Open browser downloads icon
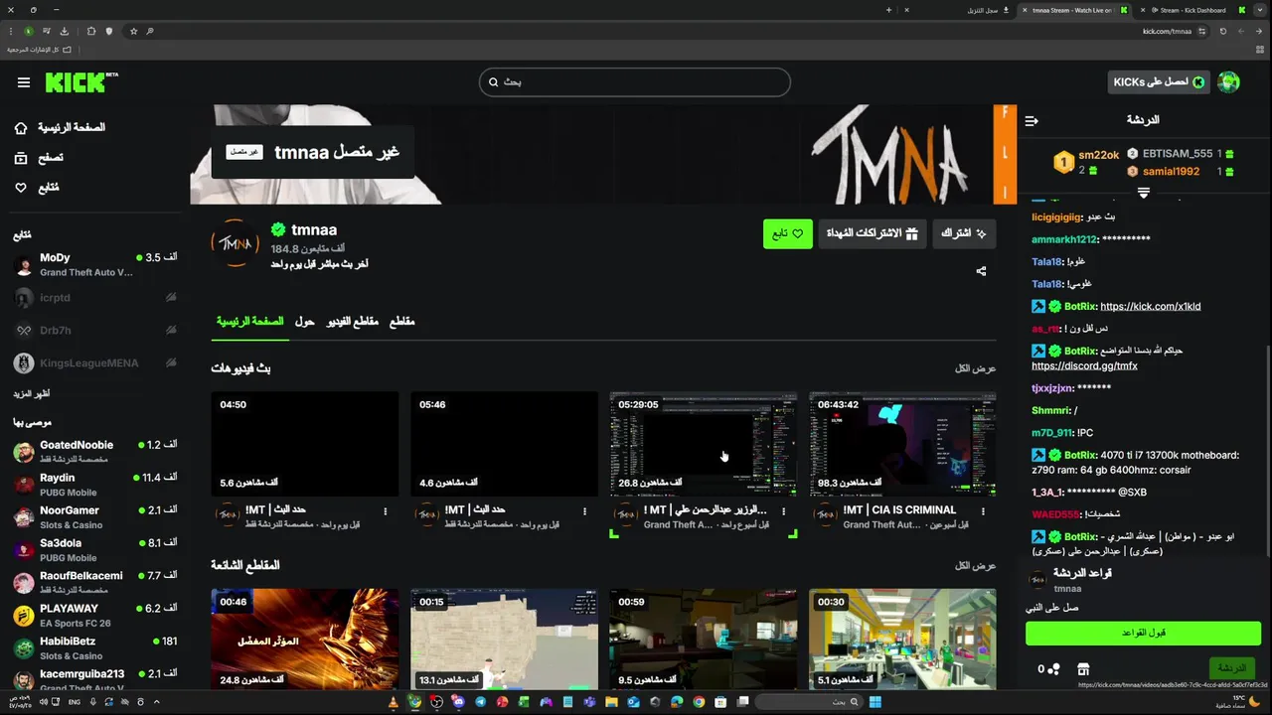This screenshot has height=715, width=1272. point(65,31)
